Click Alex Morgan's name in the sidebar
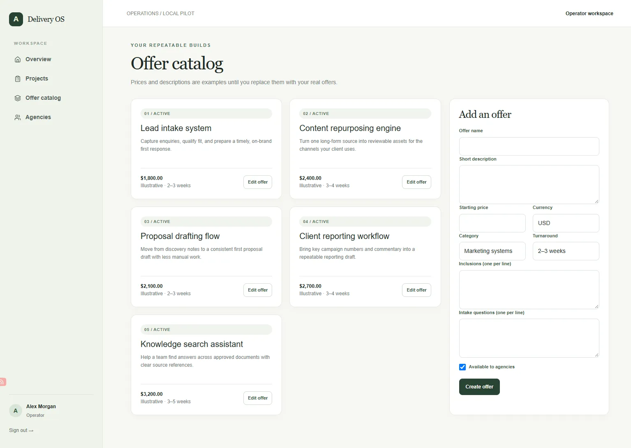631x448 pixels. click(x=41, y=407)
